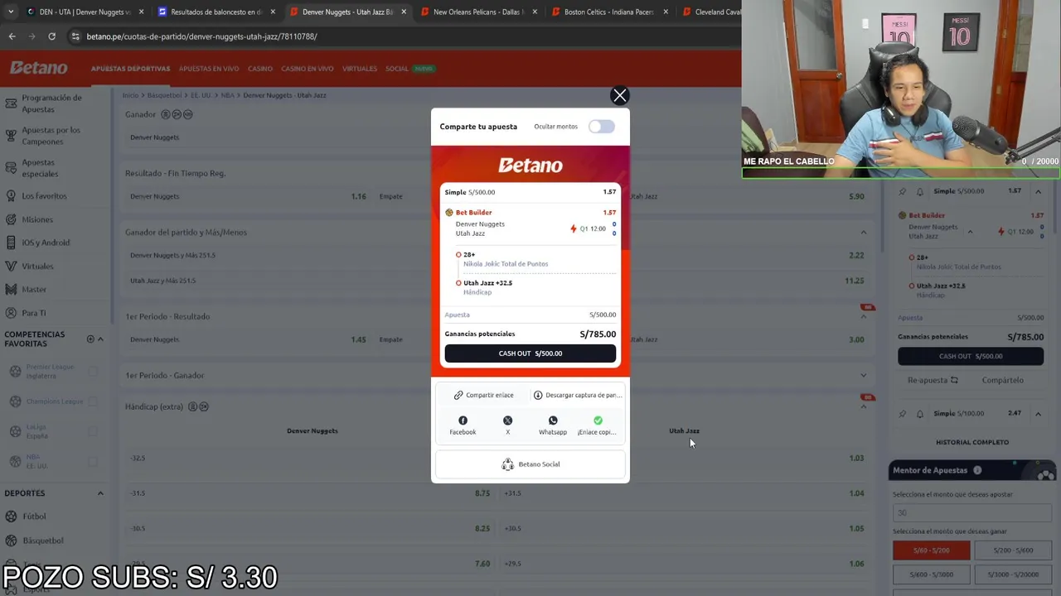Collapse the Simple S/500.00 bet slip
Screen dimensions: 1061x596
pyautogui.click(x=1038, y=191)
